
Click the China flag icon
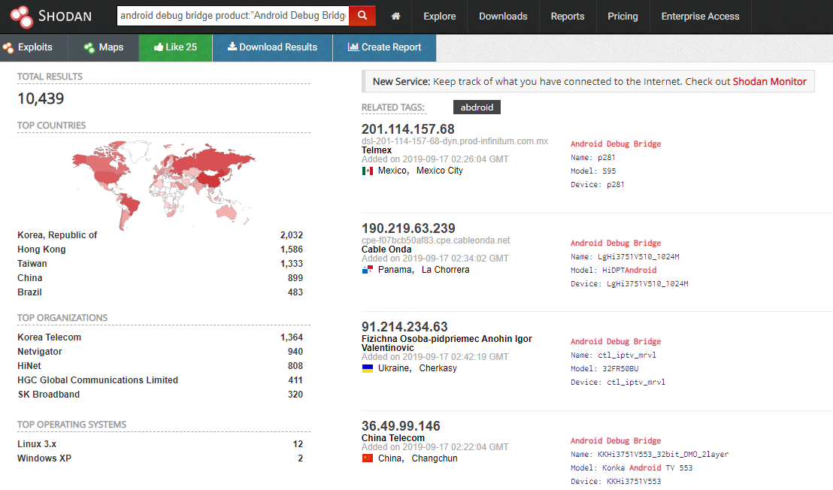367,458
